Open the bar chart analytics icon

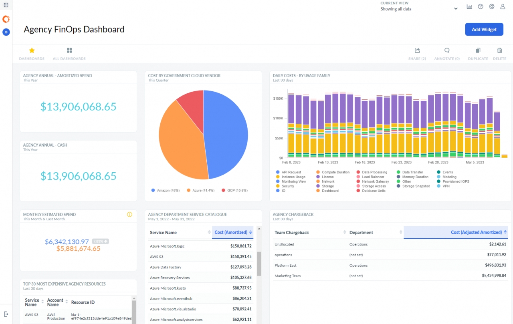click(469, 6)
